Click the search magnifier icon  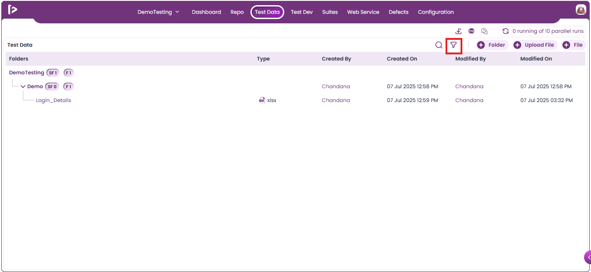pyautogui.click(x=439, y=45)
